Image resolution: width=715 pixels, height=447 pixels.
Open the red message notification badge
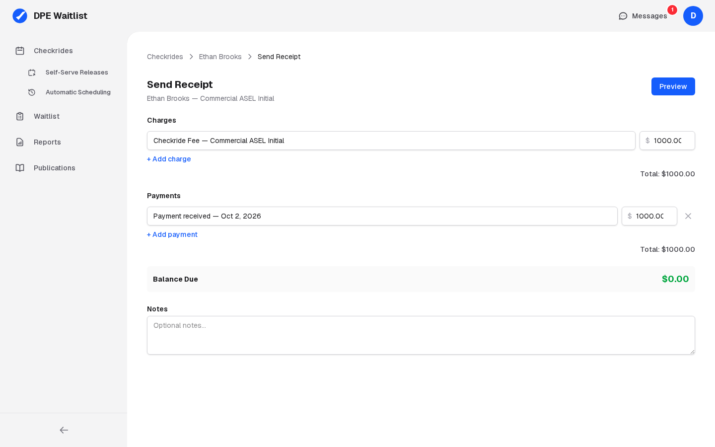coord(672,10)
